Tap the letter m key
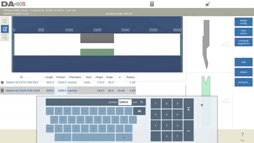 (x=111, y=129)
